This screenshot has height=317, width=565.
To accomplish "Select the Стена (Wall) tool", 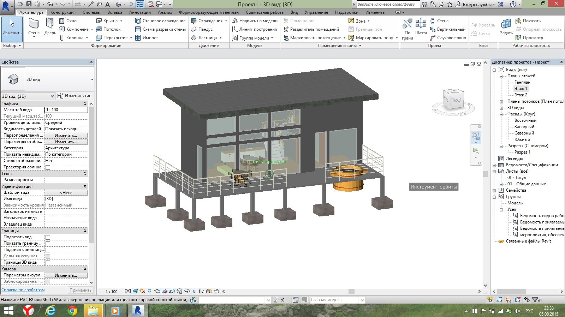I will point(34,27).
